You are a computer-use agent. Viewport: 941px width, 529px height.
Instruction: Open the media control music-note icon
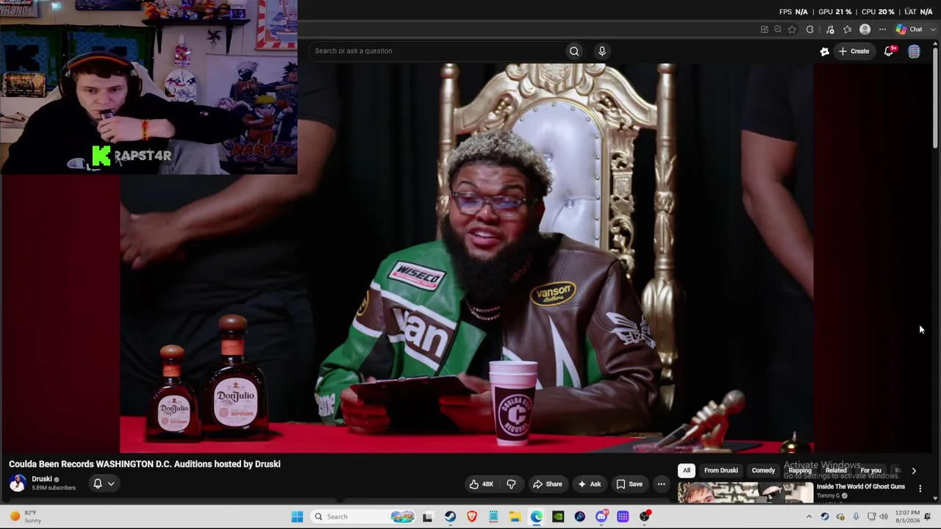[x=830, y=29]
